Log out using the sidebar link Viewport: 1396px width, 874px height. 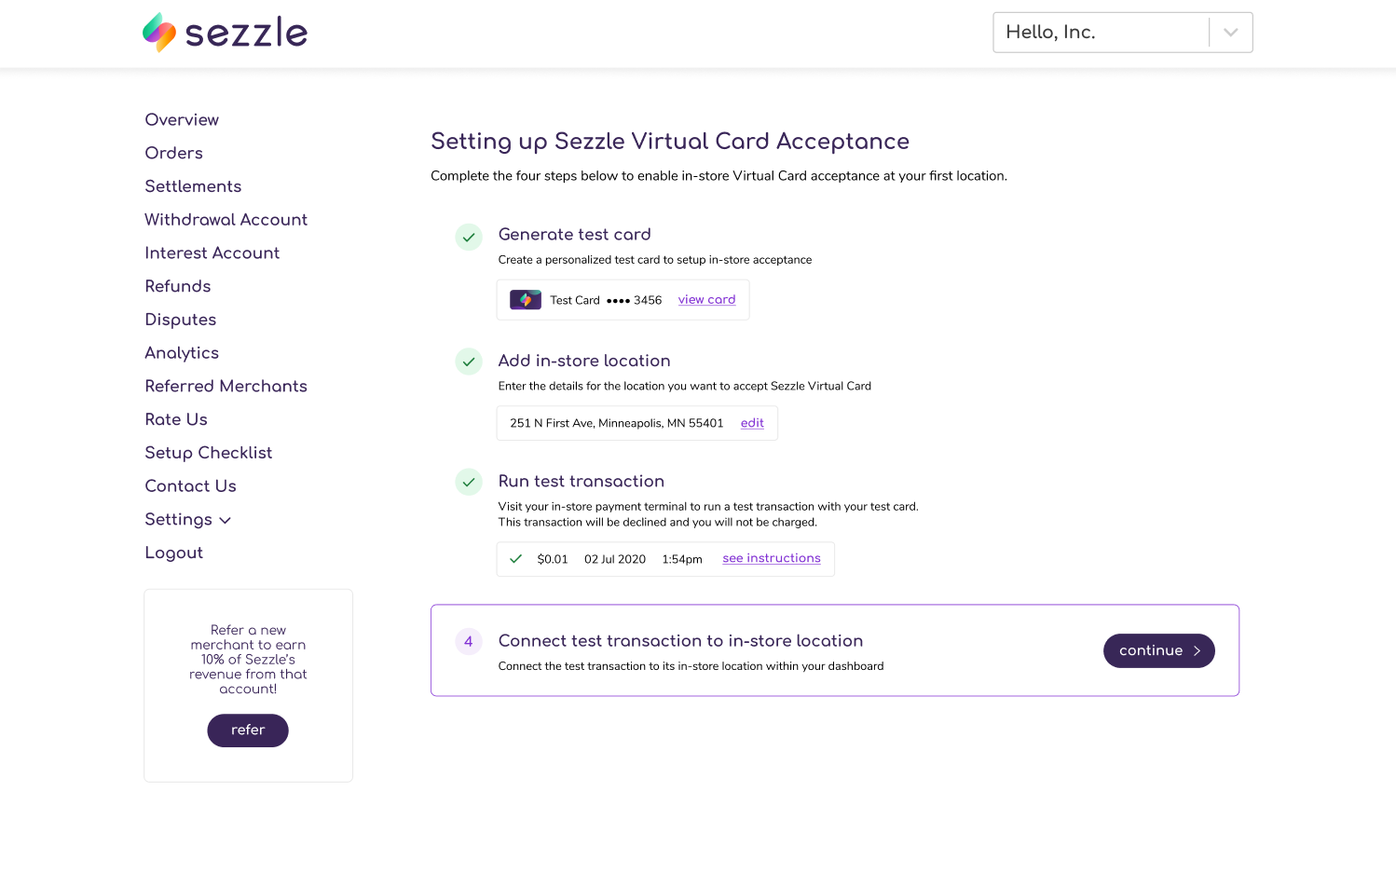pyautogui.click(x=174, y=553)
